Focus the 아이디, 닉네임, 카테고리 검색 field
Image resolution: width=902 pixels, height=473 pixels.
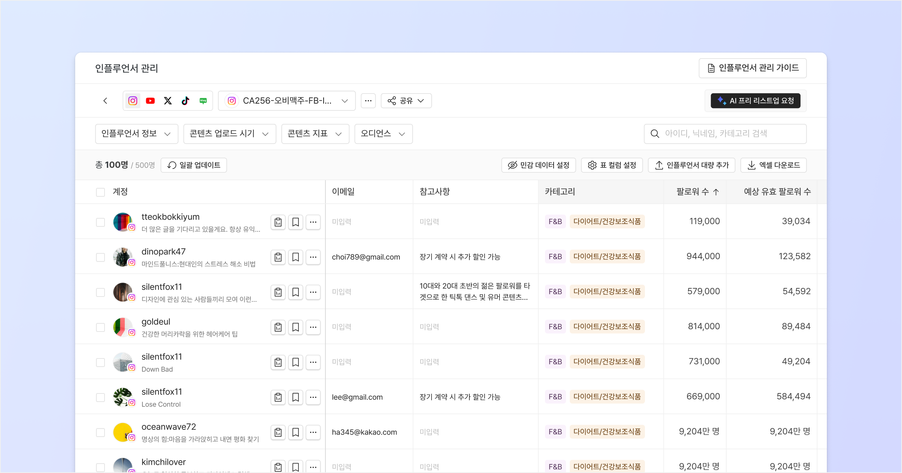coord(725,134)
